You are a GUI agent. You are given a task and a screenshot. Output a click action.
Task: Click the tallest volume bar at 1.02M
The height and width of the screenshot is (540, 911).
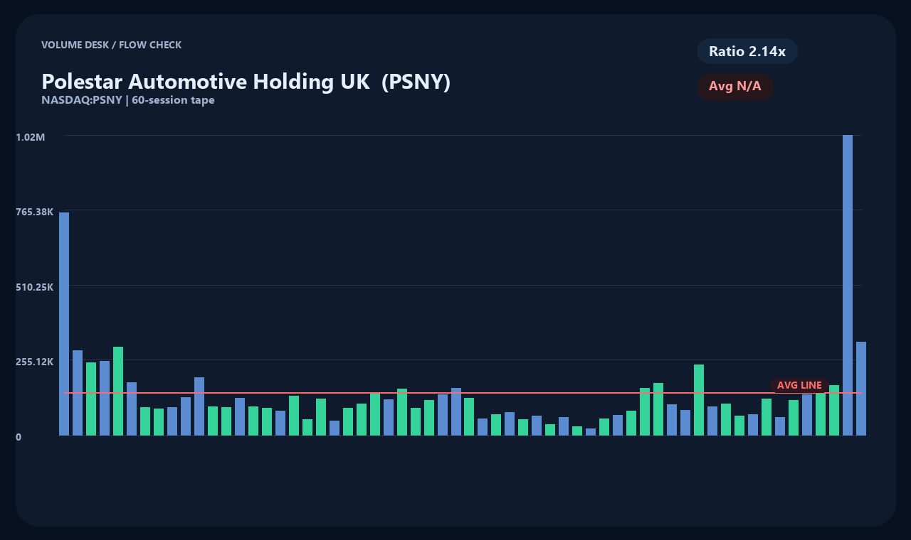[x=848, y=285]
